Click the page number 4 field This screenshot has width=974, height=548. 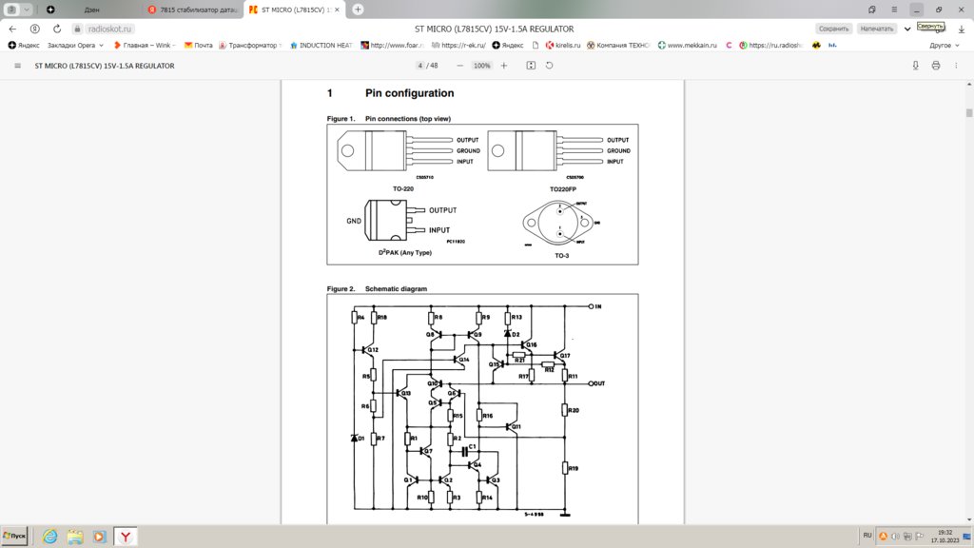pyautogui.click(x=419, y=66)
